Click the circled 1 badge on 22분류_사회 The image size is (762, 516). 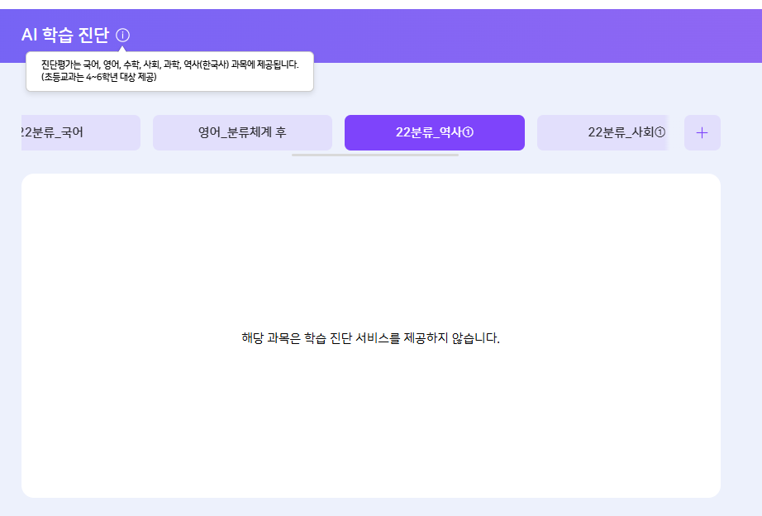660,133
